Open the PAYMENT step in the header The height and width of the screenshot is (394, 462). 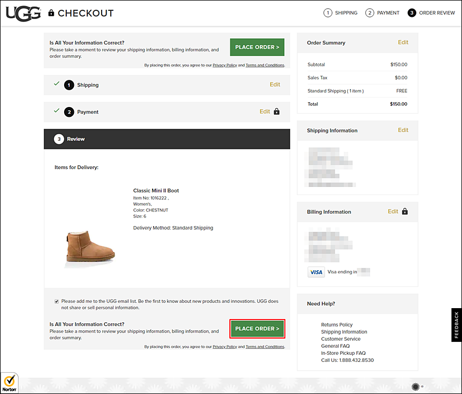388,13
